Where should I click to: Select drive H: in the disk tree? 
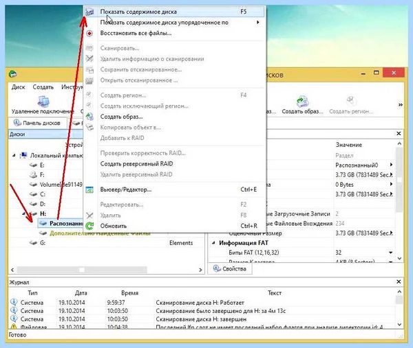(x=43, y=213)
